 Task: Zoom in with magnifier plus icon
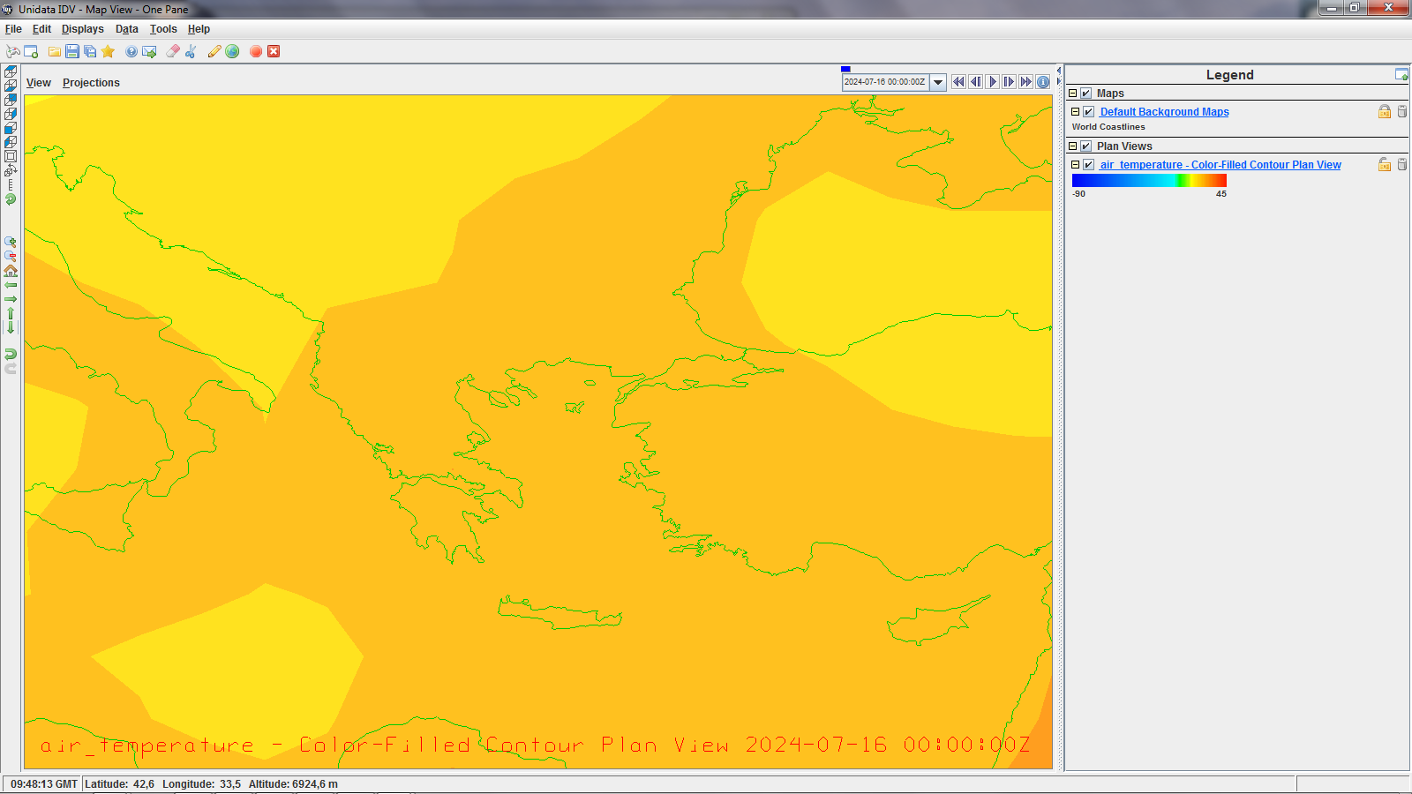[11, 242]
